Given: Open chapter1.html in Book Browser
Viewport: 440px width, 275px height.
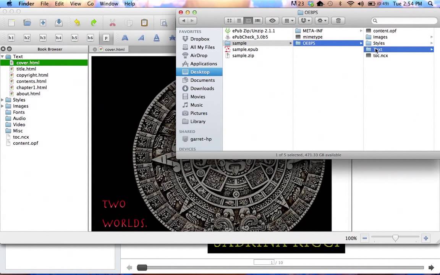Looking at the screenshot, I should pyautogui.click(x=31, y=87).
